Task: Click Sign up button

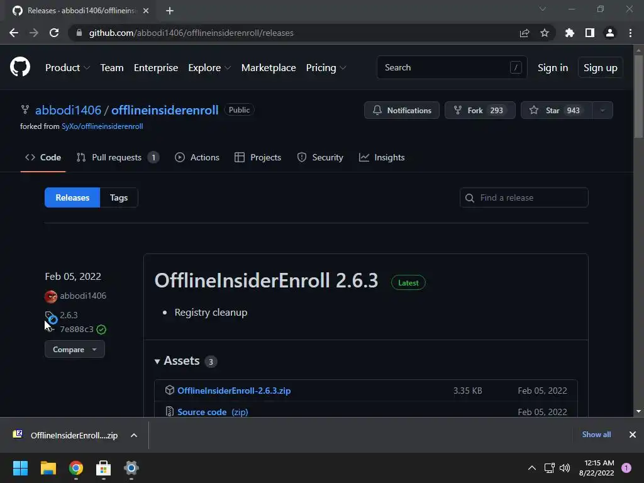Action: pos(601,68)
